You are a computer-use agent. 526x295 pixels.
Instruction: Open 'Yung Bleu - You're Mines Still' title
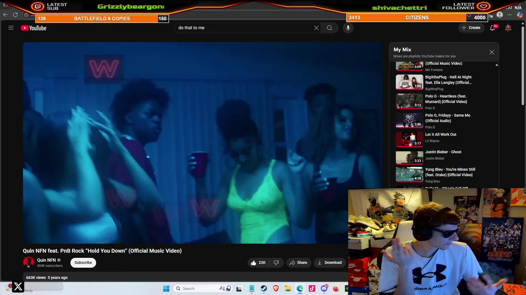(450, 172)
